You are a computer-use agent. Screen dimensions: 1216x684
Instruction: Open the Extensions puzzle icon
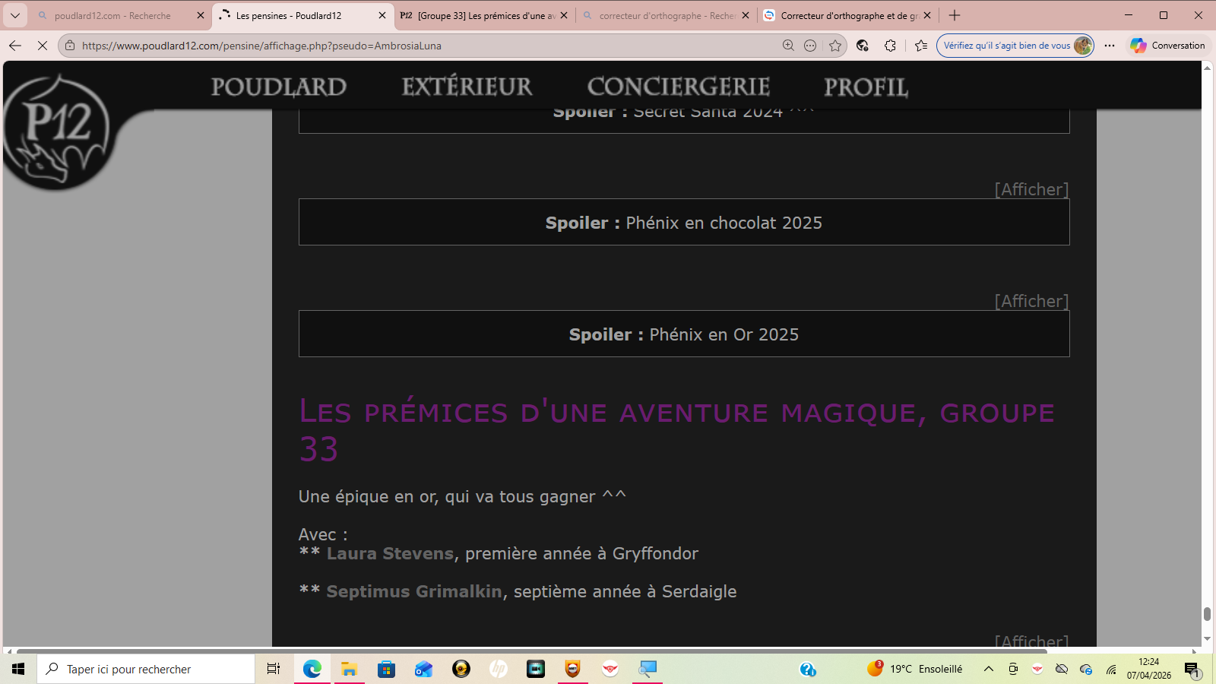[x=891, y=46]
